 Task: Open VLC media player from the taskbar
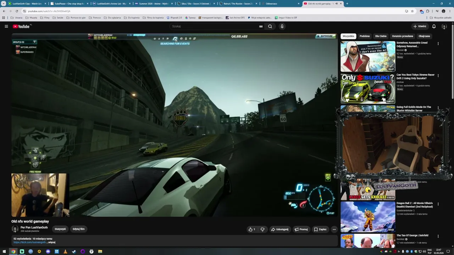[x=65, y=251]
